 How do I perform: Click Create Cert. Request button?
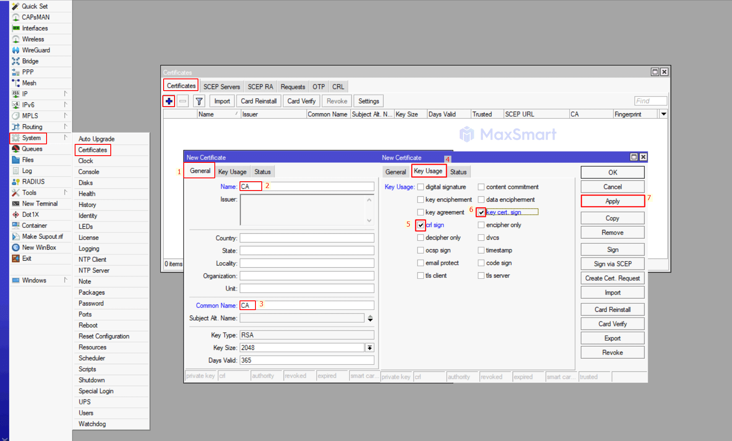[x=612, y=278]
